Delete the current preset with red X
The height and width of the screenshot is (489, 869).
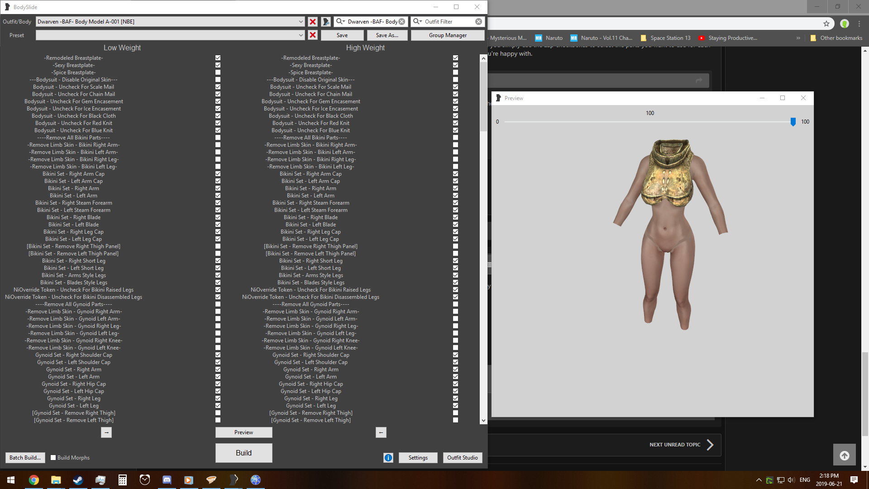pyautogui.click(x=313, y=35)
